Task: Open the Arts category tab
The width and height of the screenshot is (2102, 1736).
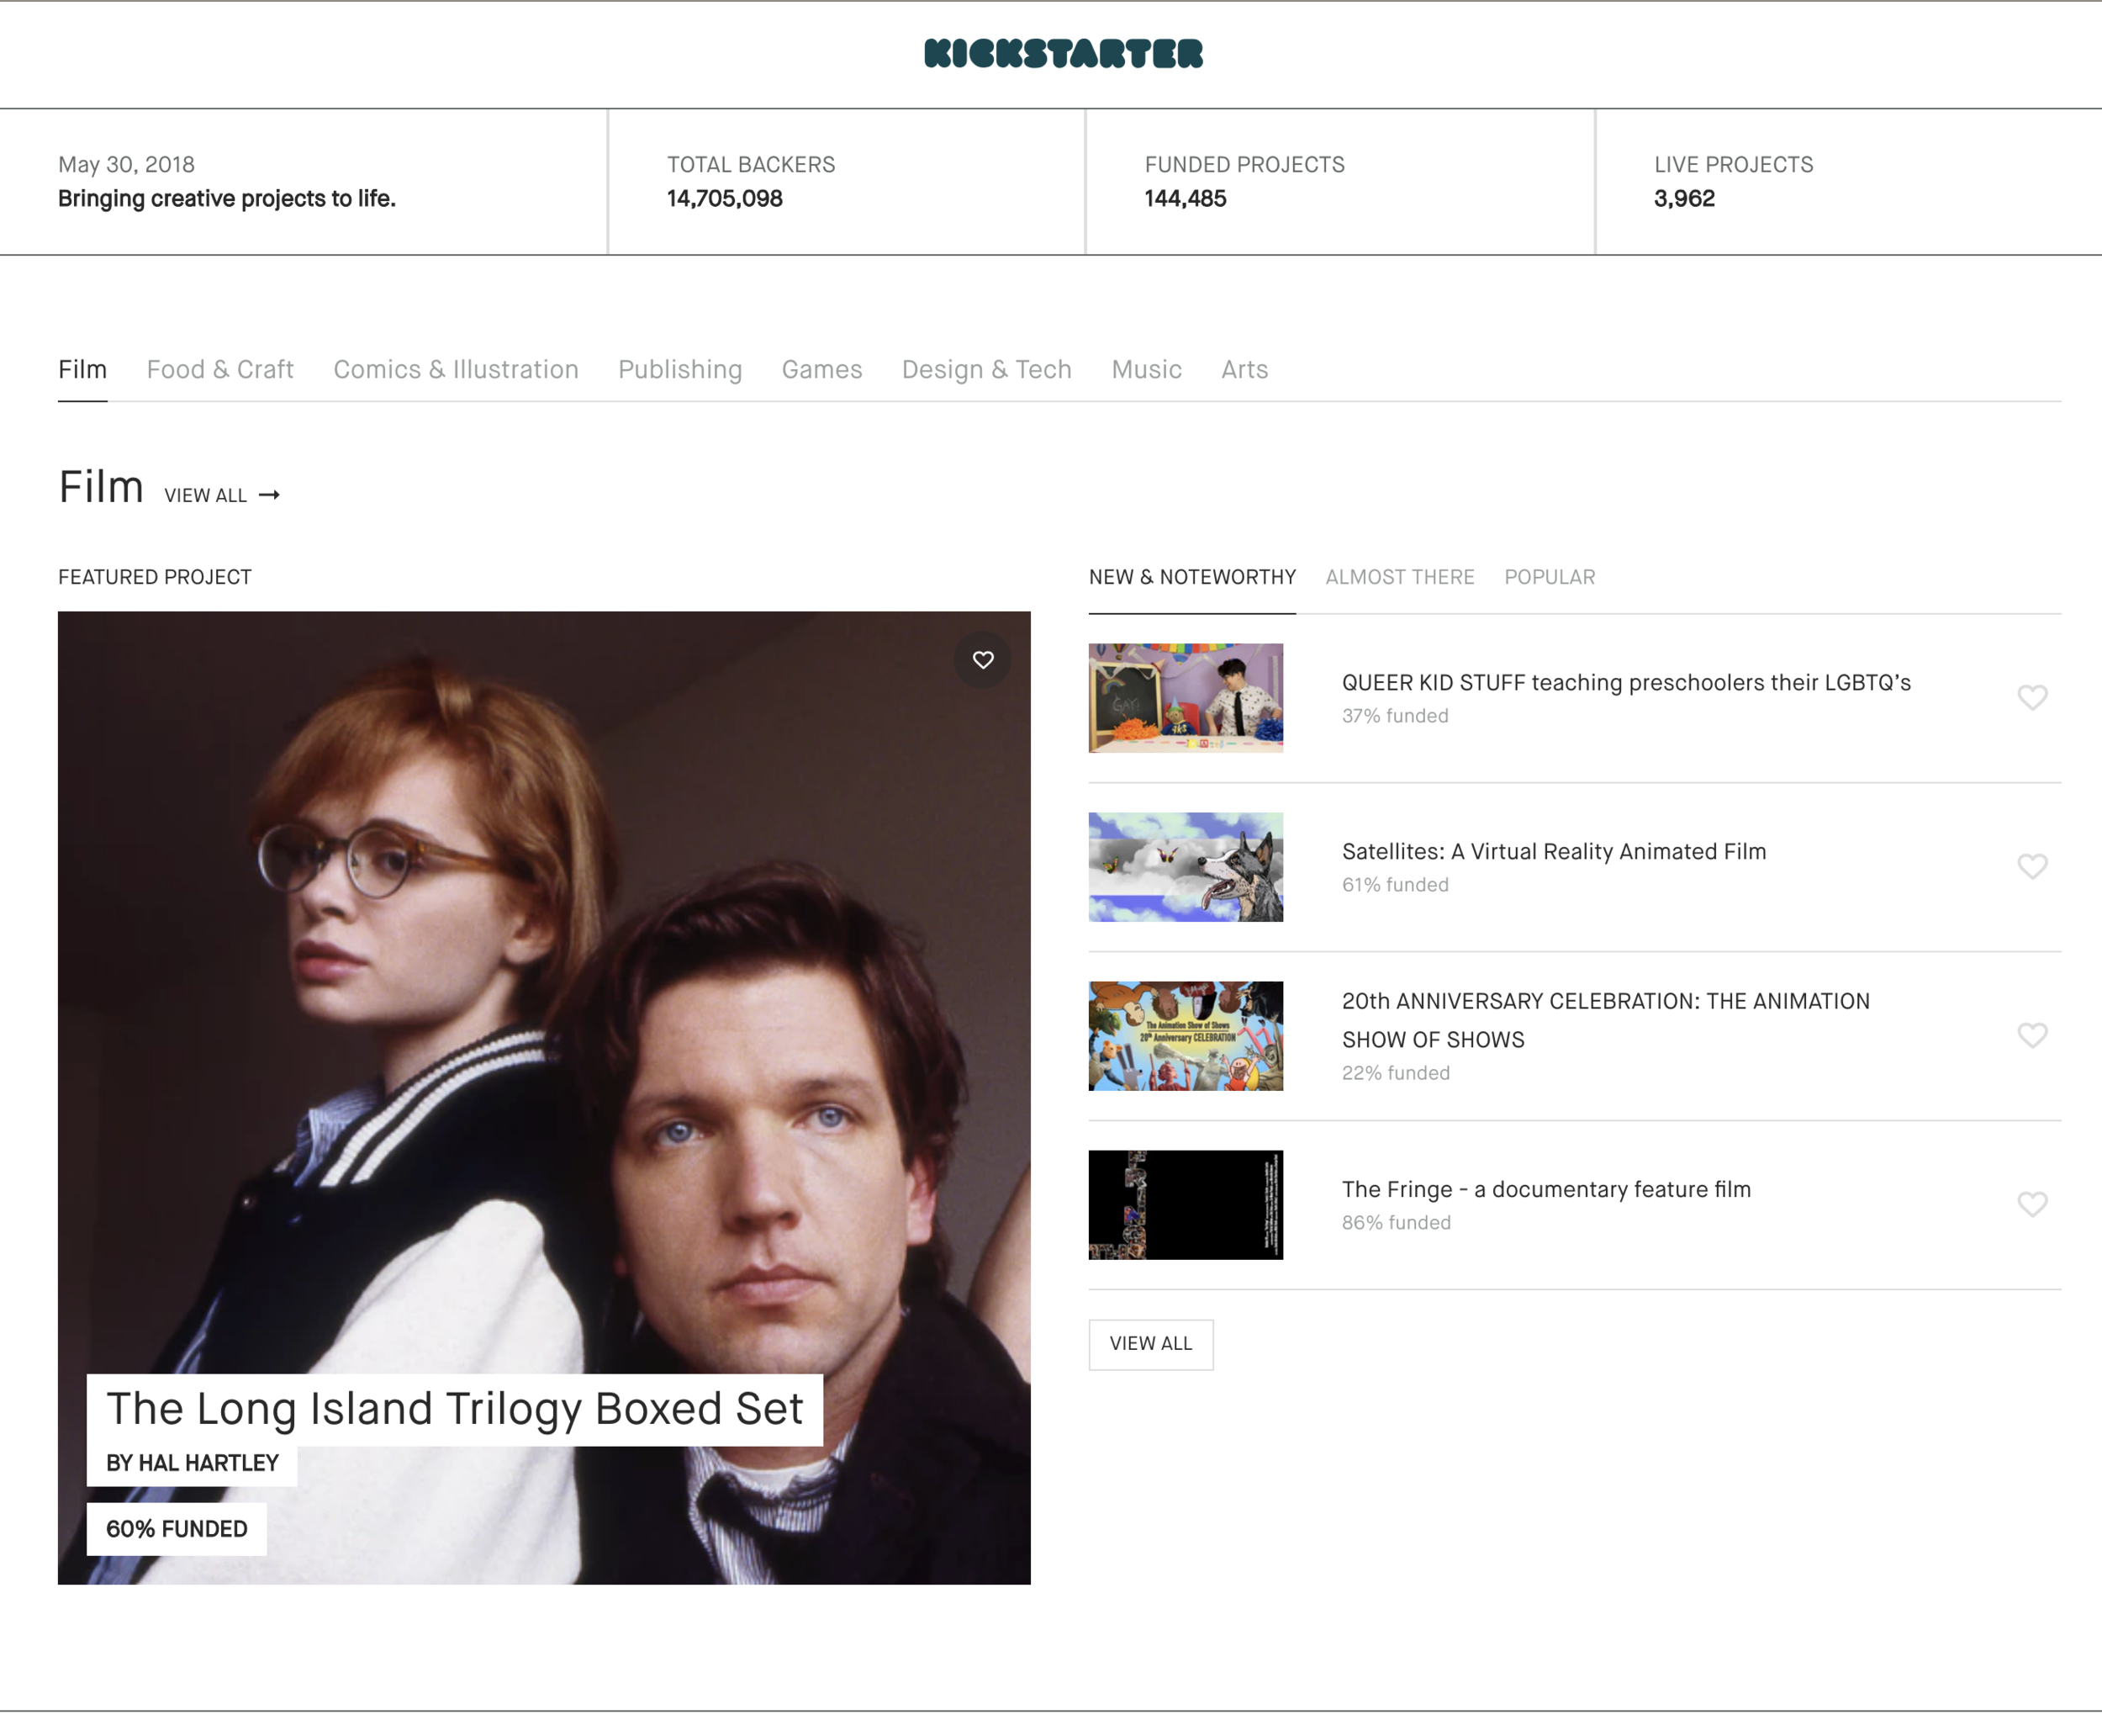Action: (1244, 370)
